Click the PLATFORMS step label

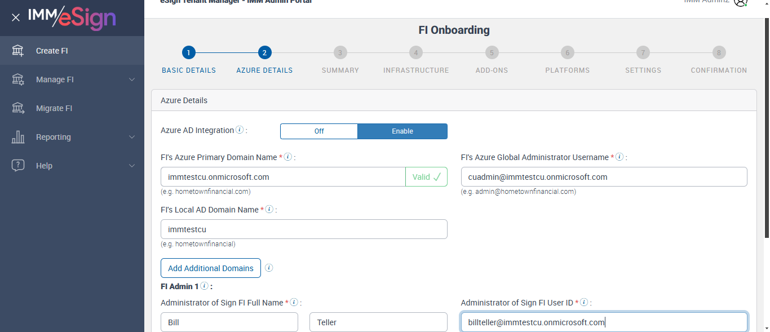[x=568, y=70]
